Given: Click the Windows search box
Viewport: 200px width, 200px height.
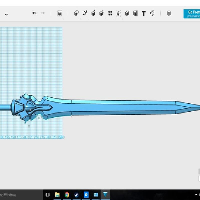Looking at the screenshot, I should (21, 195).
